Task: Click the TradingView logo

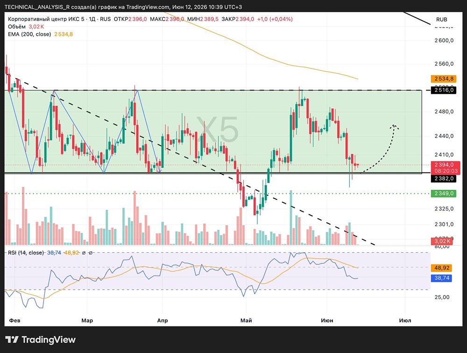Action: 41,339
